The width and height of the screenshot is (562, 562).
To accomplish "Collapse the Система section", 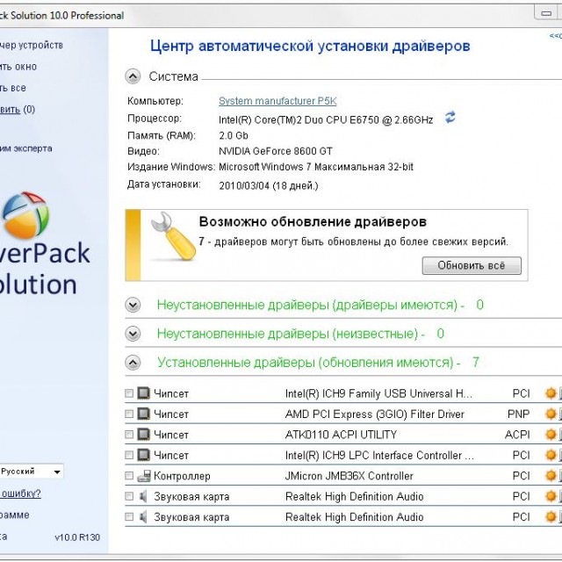I will pos(133,76).
